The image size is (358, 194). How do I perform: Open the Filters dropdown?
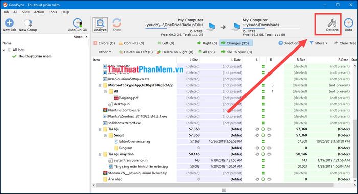(319, 43)
